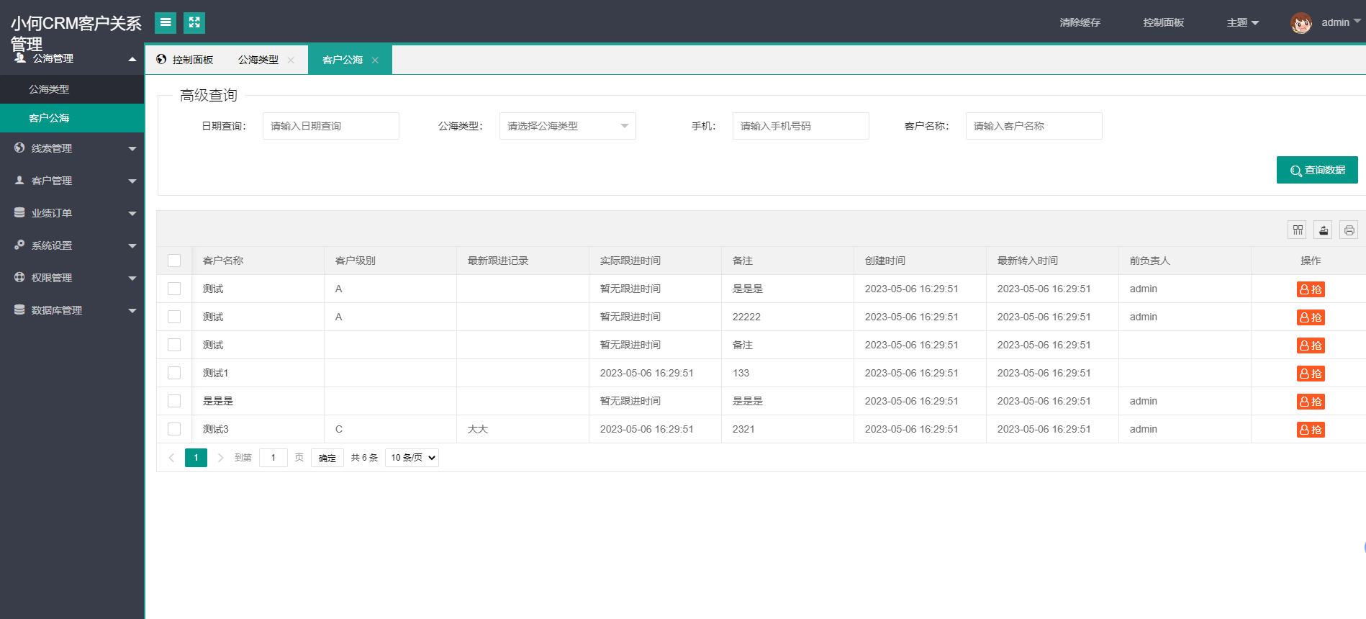
Task: Open the admin avatar image
Action: pyautogui.click(x=1301, y=23)
